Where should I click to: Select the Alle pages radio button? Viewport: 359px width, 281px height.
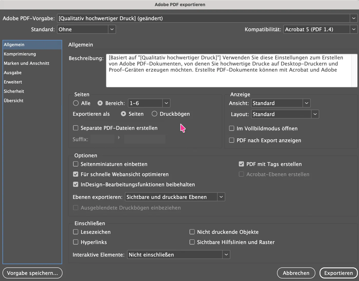(x=76, y=103)
